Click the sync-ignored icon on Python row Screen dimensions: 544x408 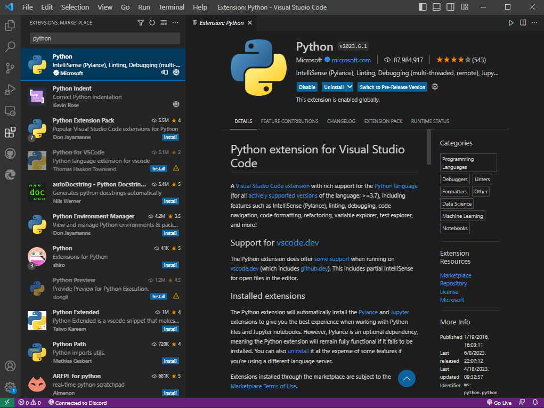pos(165,72)
